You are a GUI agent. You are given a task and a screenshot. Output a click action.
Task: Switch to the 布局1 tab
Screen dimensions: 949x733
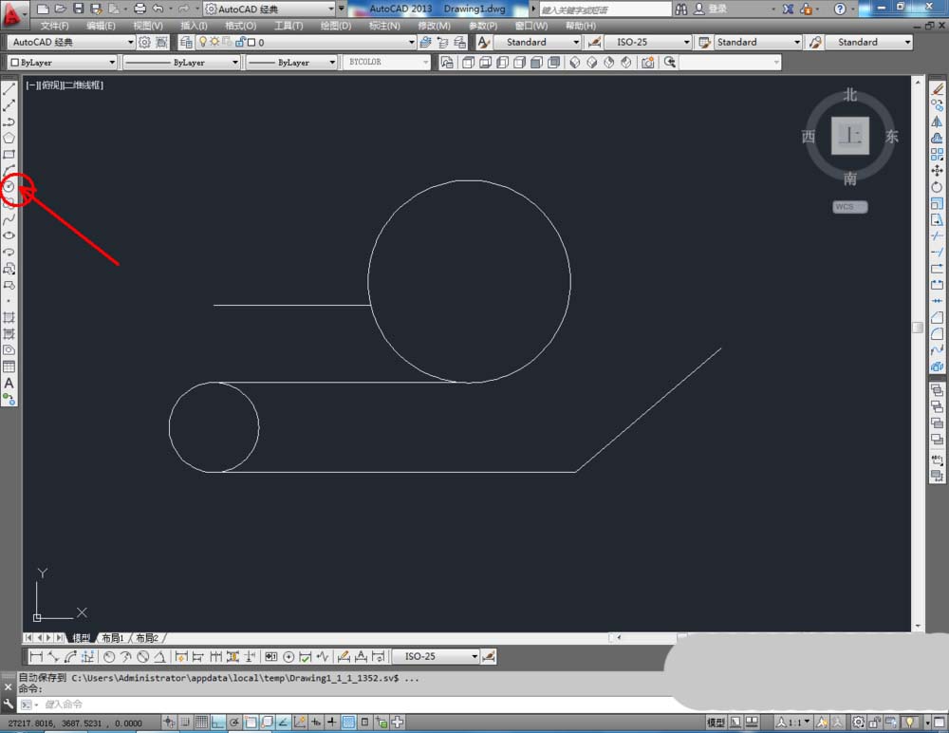[113, 638]
